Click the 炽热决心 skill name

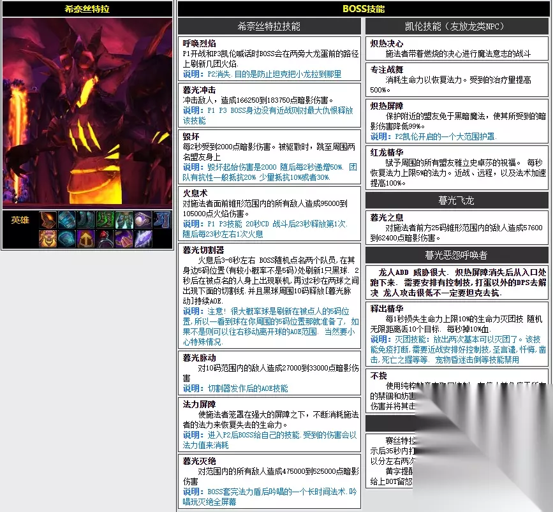point(387,43)
